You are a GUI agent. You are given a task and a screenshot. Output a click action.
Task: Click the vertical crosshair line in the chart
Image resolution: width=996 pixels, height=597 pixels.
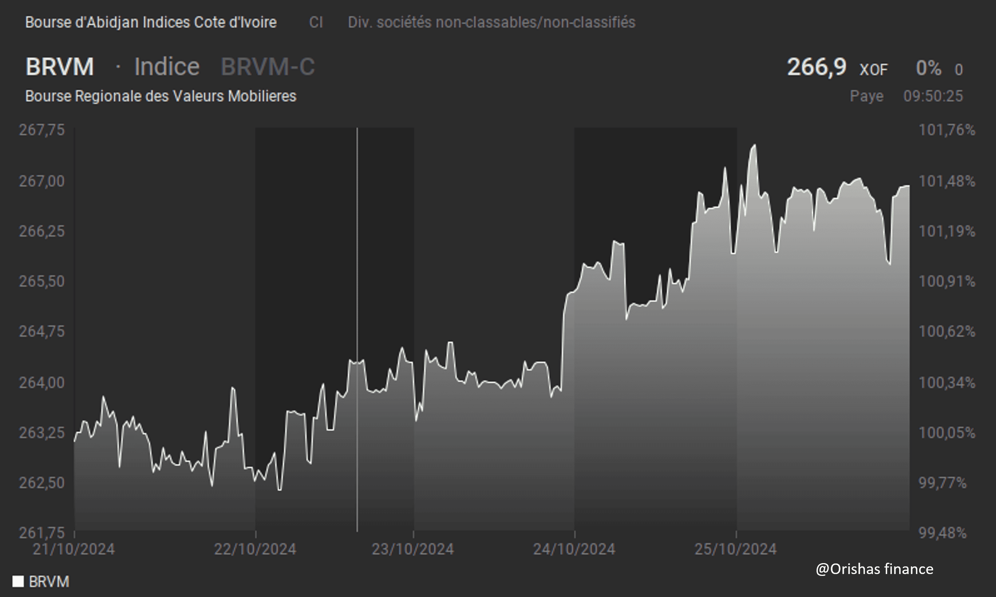coord(357,330)
